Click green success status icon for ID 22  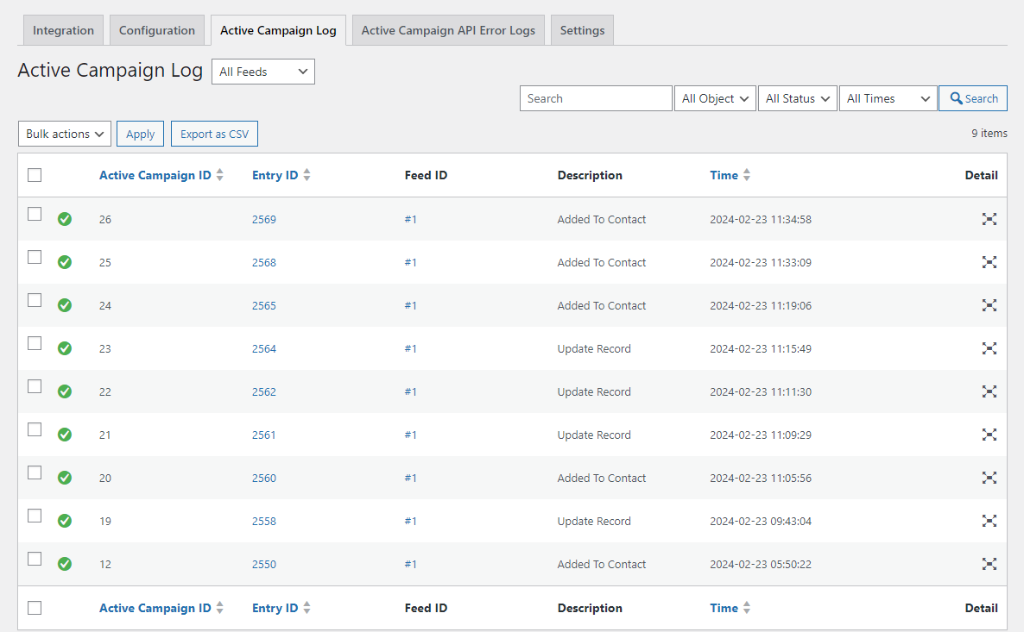point(65,391)
